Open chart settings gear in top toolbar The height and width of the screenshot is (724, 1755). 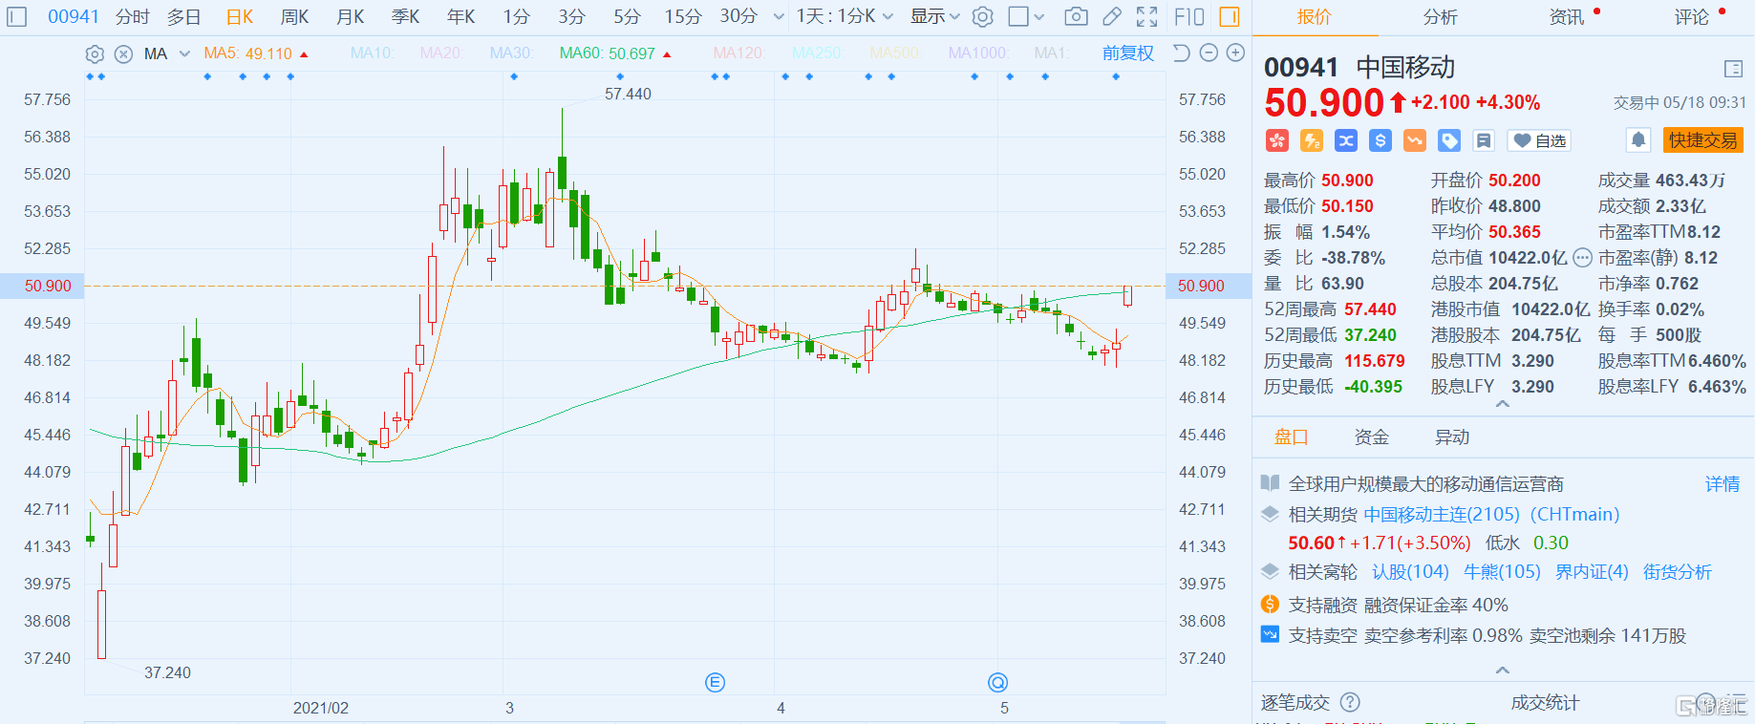click(x=982, y=16)
